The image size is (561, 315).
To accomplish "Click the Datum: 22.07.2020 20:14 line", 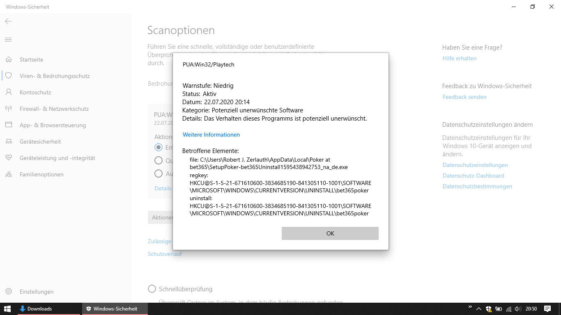I will 216,102.
